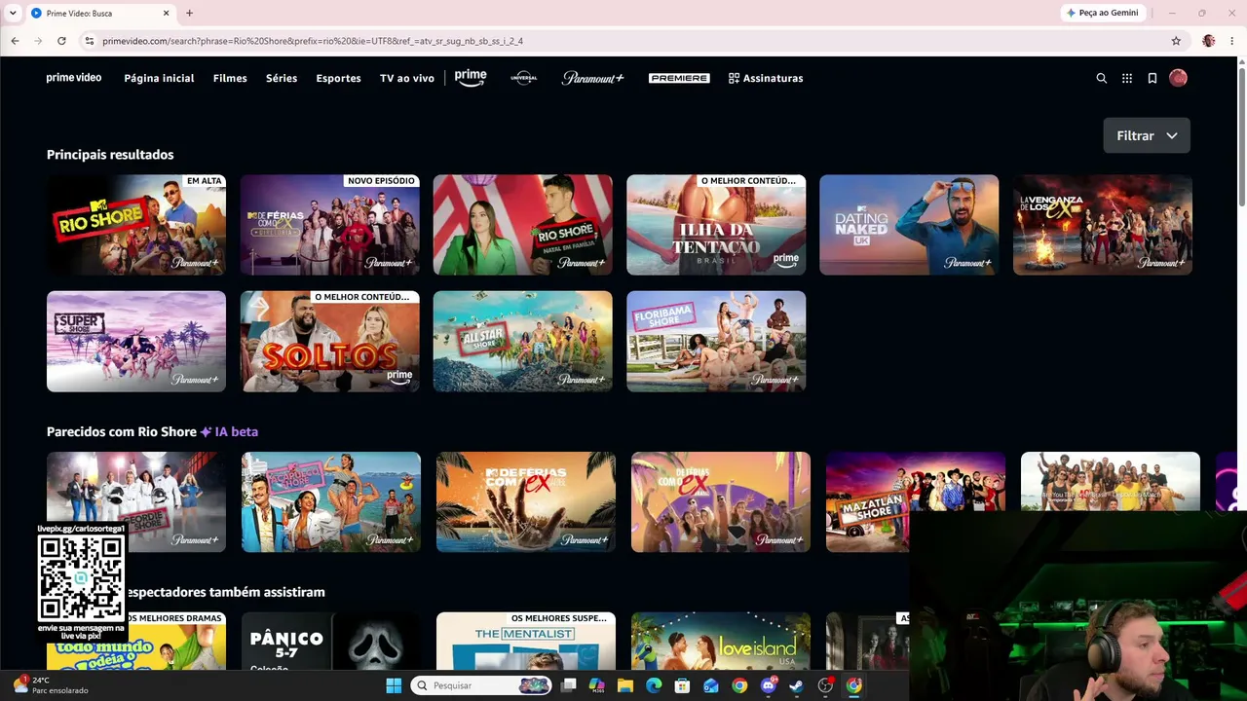Image resolution: width=1247 pixels, height=701 pixels.
Task: Open Microsoft Store from the taskbar
Action: (683, 685)
